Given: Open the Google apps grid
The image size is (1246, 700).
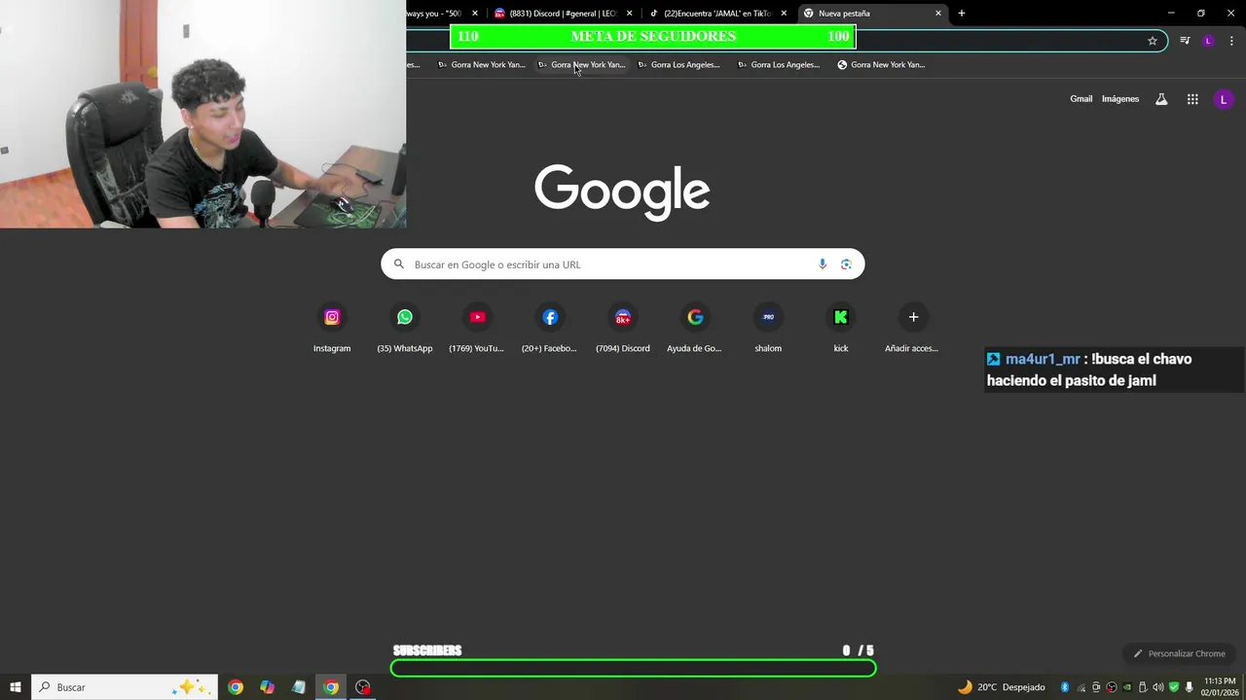Looking at the screenshot, I should pyautogui.click(x=1192, y=99).
